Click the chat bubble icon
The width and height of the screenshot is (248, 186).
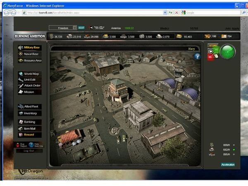coord(210,51)
